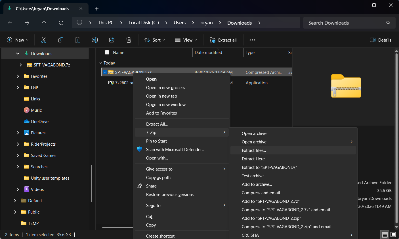This screenshot has height=239, width=399.
Task: Choose Test archive in the 7-Zip submenu
Action: pyautogui.click(x=293, y=176)
